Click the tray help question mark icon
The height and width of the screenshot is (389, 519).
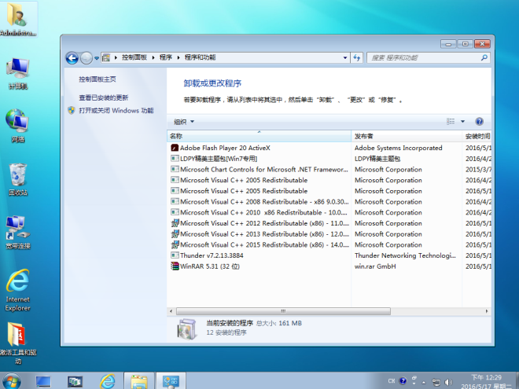[403, 381]
